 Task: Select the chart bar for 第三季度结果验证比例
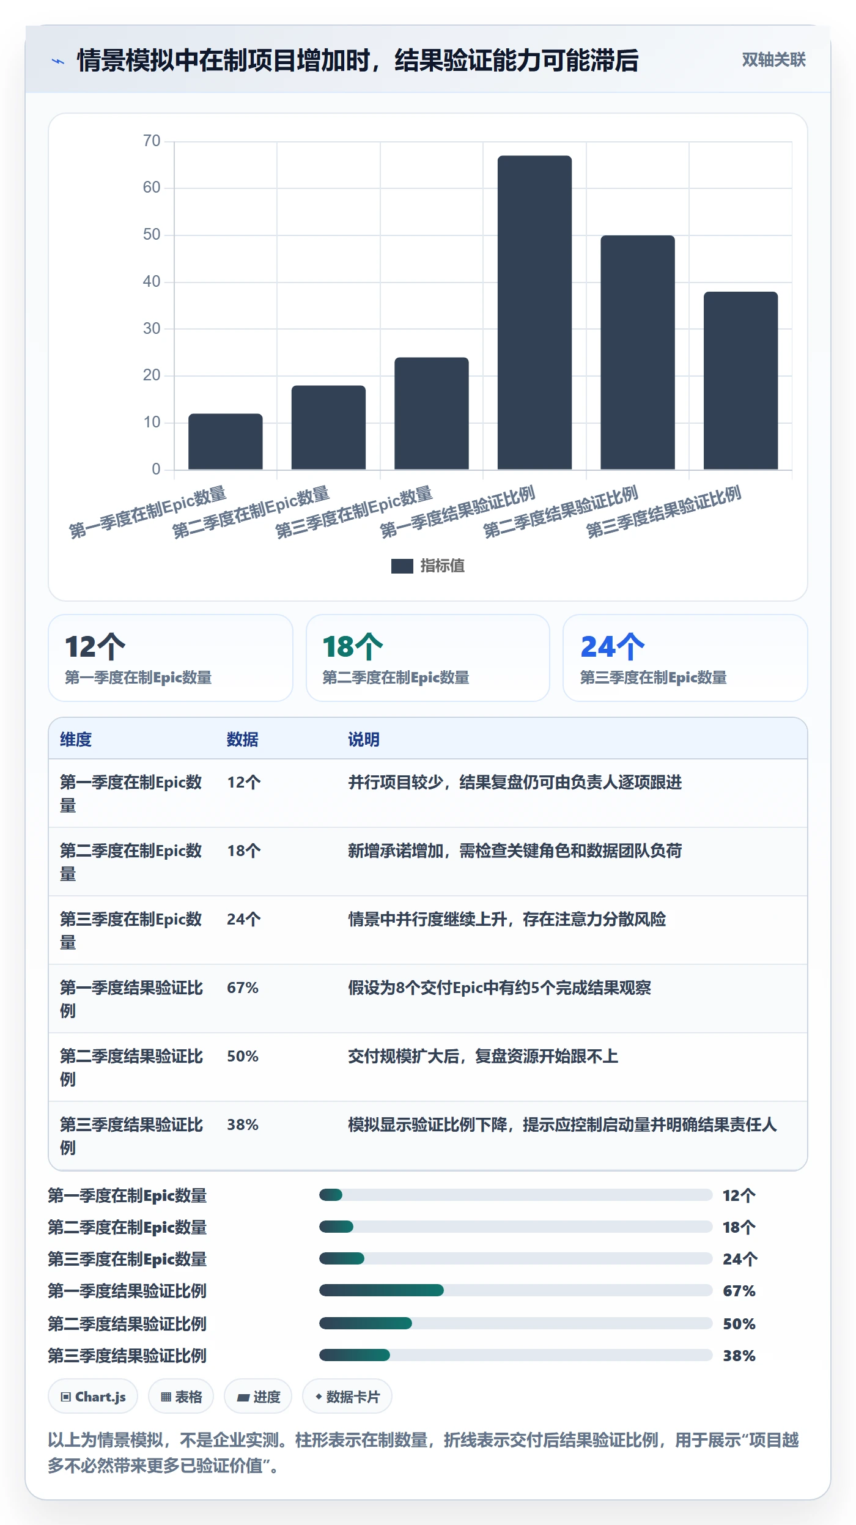coord(740,380)
